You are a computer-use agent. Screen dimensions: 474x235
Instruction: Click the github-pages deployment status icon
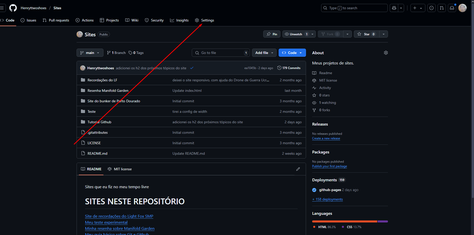(x=314, y=190)
